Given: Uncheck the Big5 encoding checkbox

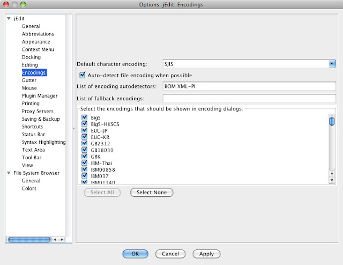Looking at the screenshot, I should [85, 117].
